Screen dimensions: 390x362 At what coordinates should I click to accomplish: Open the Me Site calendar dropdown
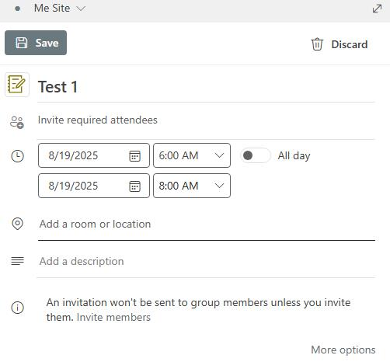[60, 9]
